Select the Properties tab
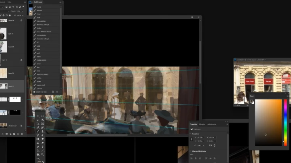 pyautogui.click(x=193, y=124)
